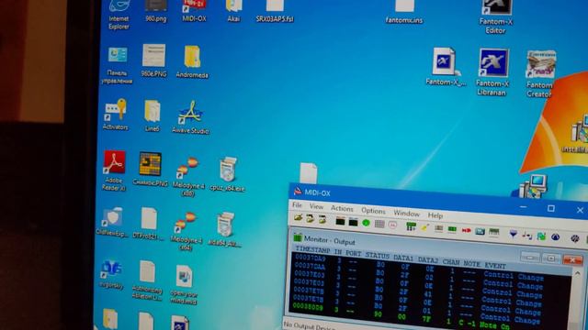Select the Authorizing Ableton document icon

tap(147, 280)
